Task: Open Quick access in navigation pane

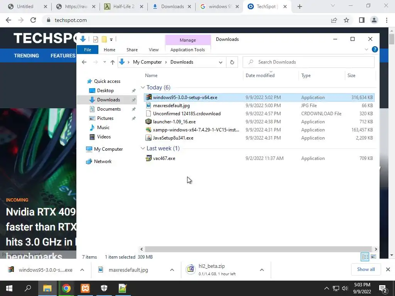Action: 107,81
